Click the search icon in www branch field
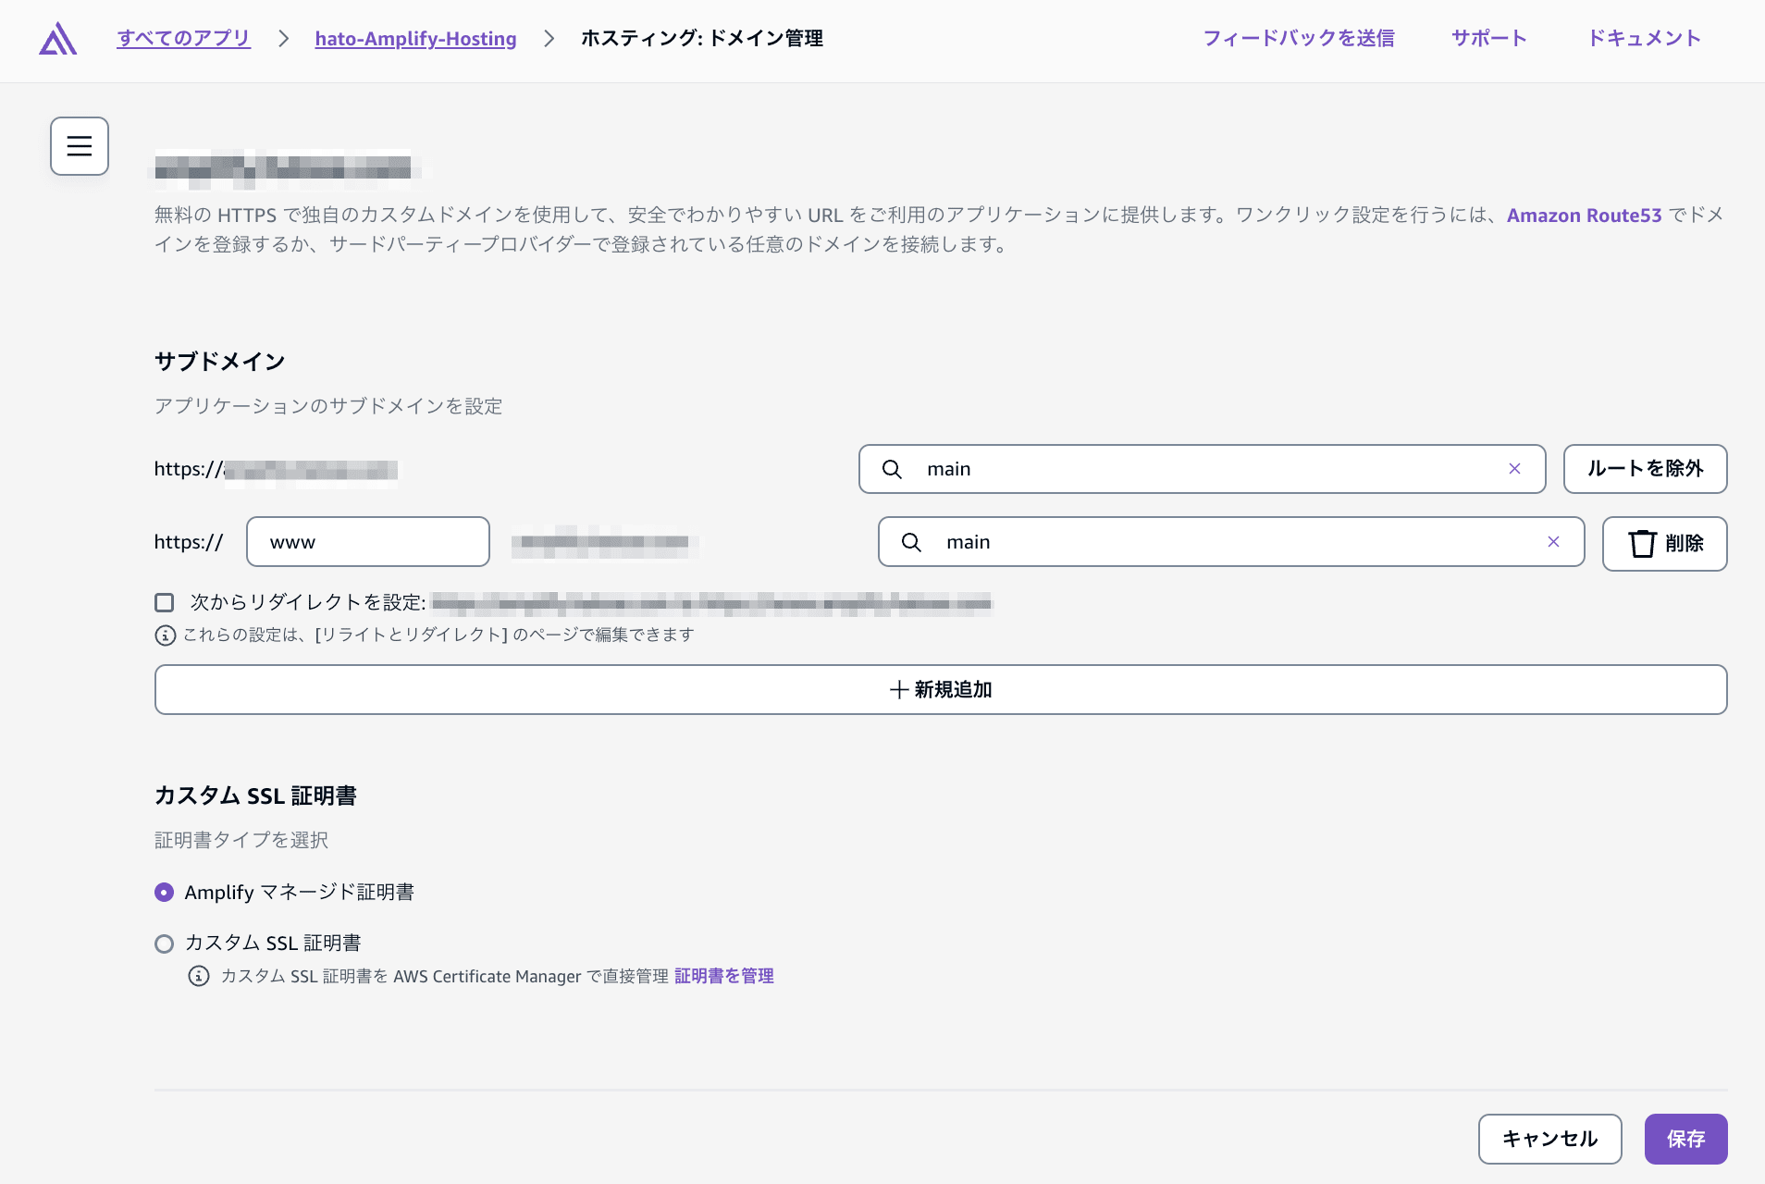 click(911, 542)
